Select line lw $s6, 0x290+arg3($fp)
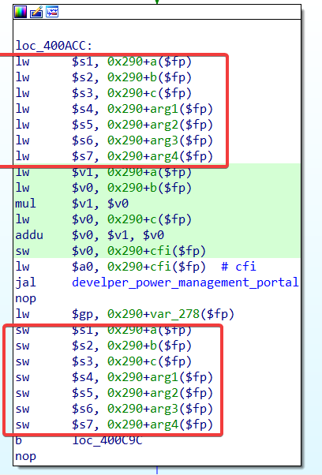The image size is (322, 475). [x=114, y=140]
